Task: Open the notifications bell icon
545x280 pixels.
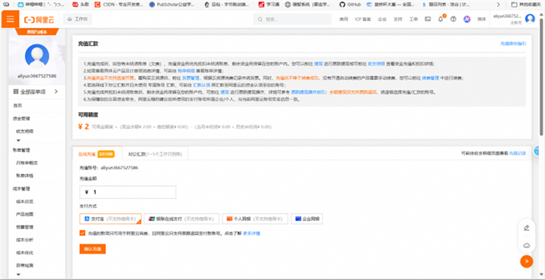Action: tap(441, 19)
